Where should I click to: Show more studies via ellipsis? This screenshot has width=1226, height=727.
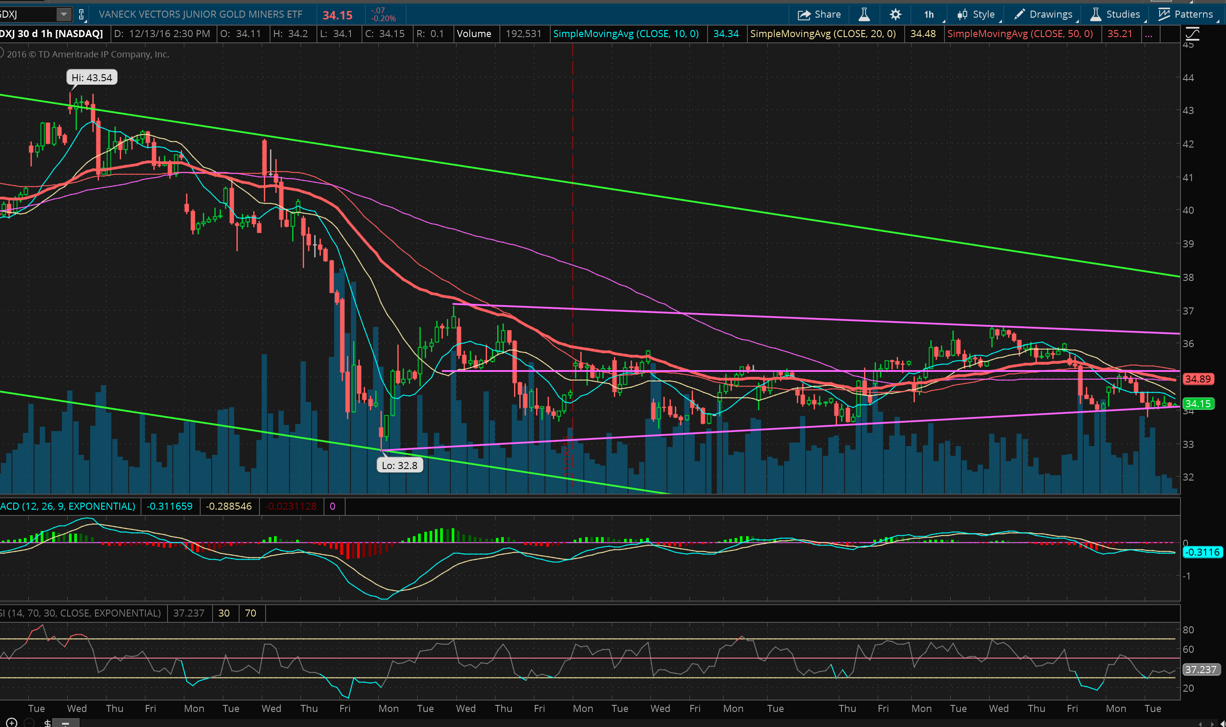point(1149,34)
